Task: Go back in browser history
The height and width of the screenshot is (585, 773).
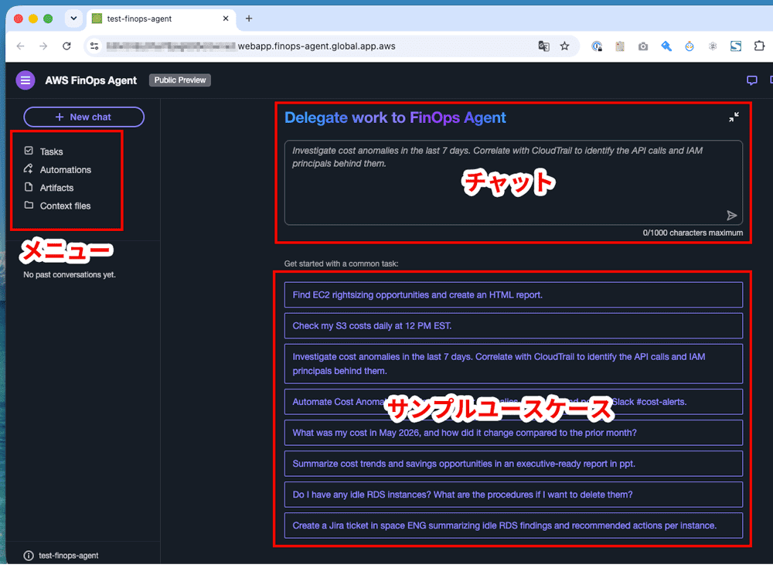Action: [20, 46]
